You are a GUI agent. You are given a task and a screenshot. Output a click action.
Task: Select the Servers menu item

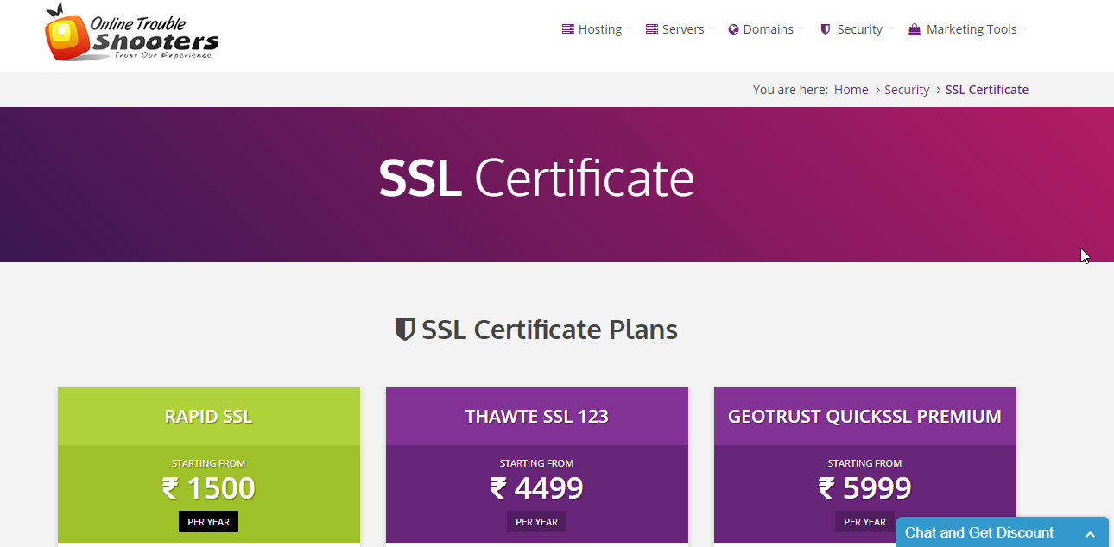(x=681, y=28)
